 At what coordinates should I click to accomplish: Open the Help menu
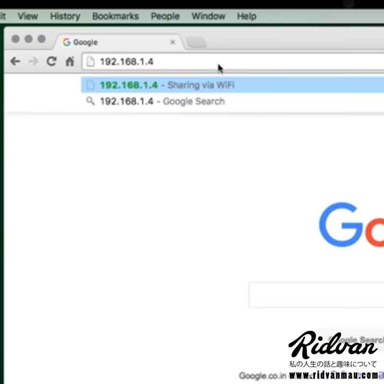pos(247,16)
